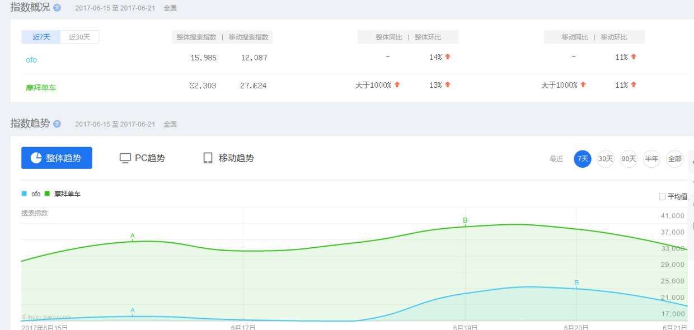This screenshot has width=694, height=330.
Task: Click the 指数趋势 section heading
Action: (30, 123)
